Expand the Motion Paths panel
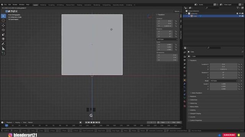The height and width of the screenshot is (137, 245). point(194,107)
